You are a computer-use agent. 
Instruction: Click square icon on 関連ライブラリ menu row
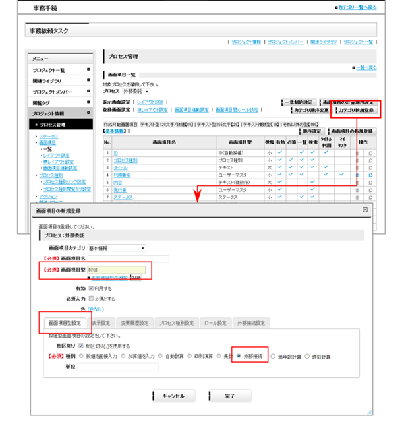pyautogui.click(x=88, y=80)
